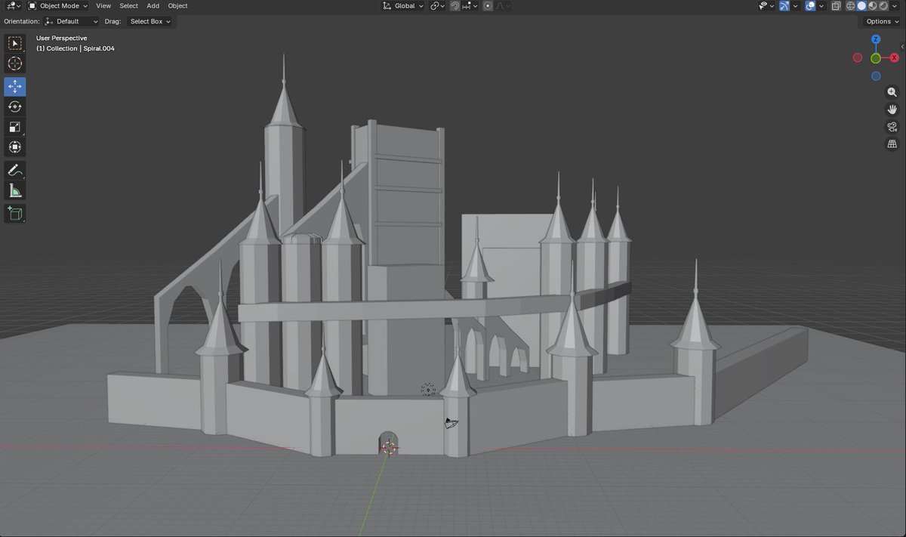Select the Select Box tool in toolbar

click(15, 44)
